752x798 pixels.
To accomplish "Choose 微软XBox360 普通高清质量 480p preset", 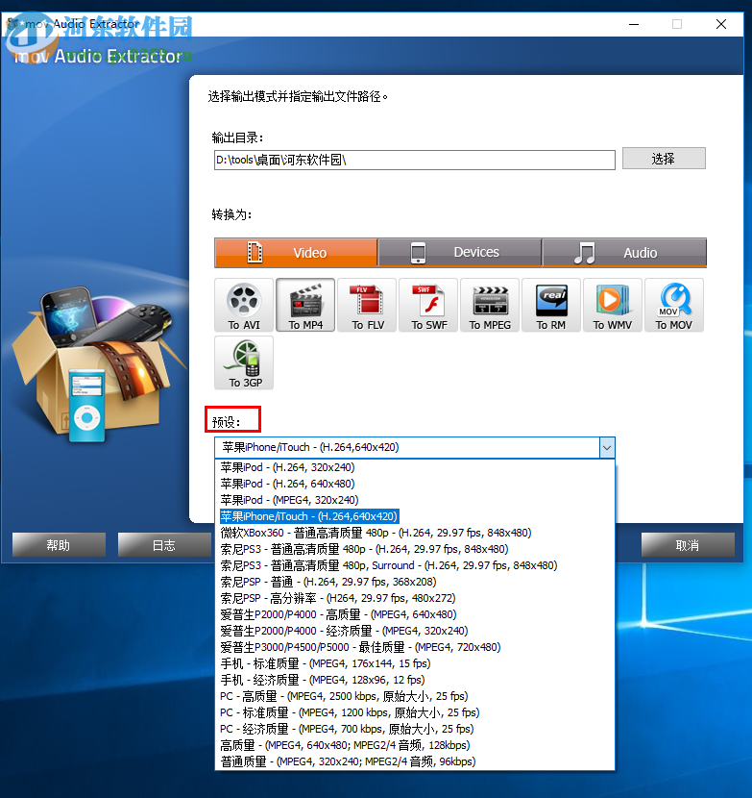I will click(x=415, y=533).
